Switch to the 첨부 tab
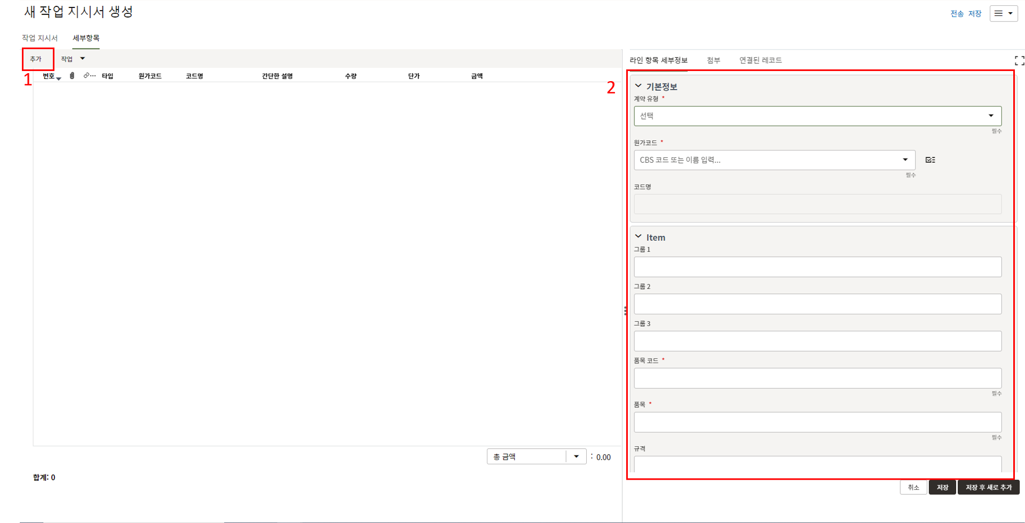The height and width of the screenshot is (523, 1025). point(713,60)
